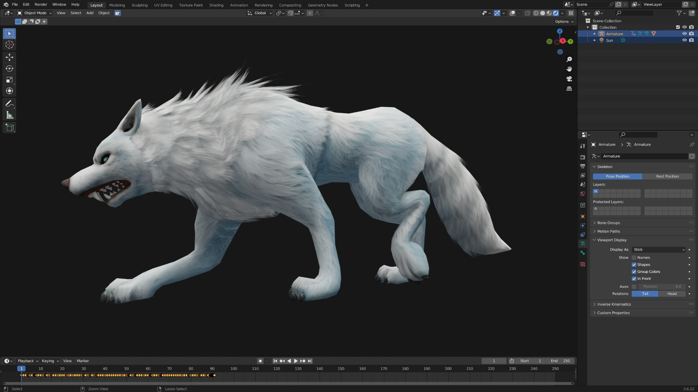Click the frame 1 playhead marker
Image resolution: width=698 pixels, height=392 pixels.
21,369
